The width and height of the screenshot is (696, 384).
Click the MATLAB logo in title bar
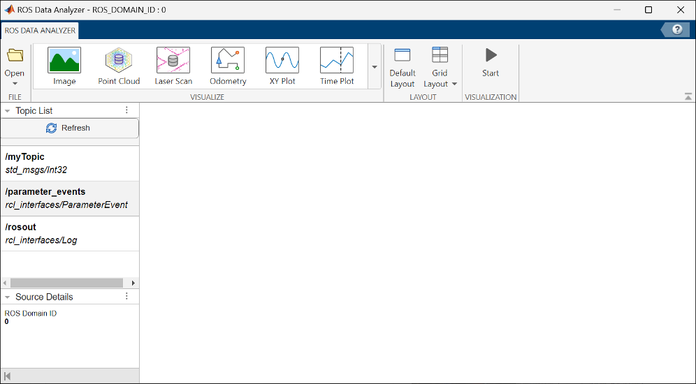[9, 9]
